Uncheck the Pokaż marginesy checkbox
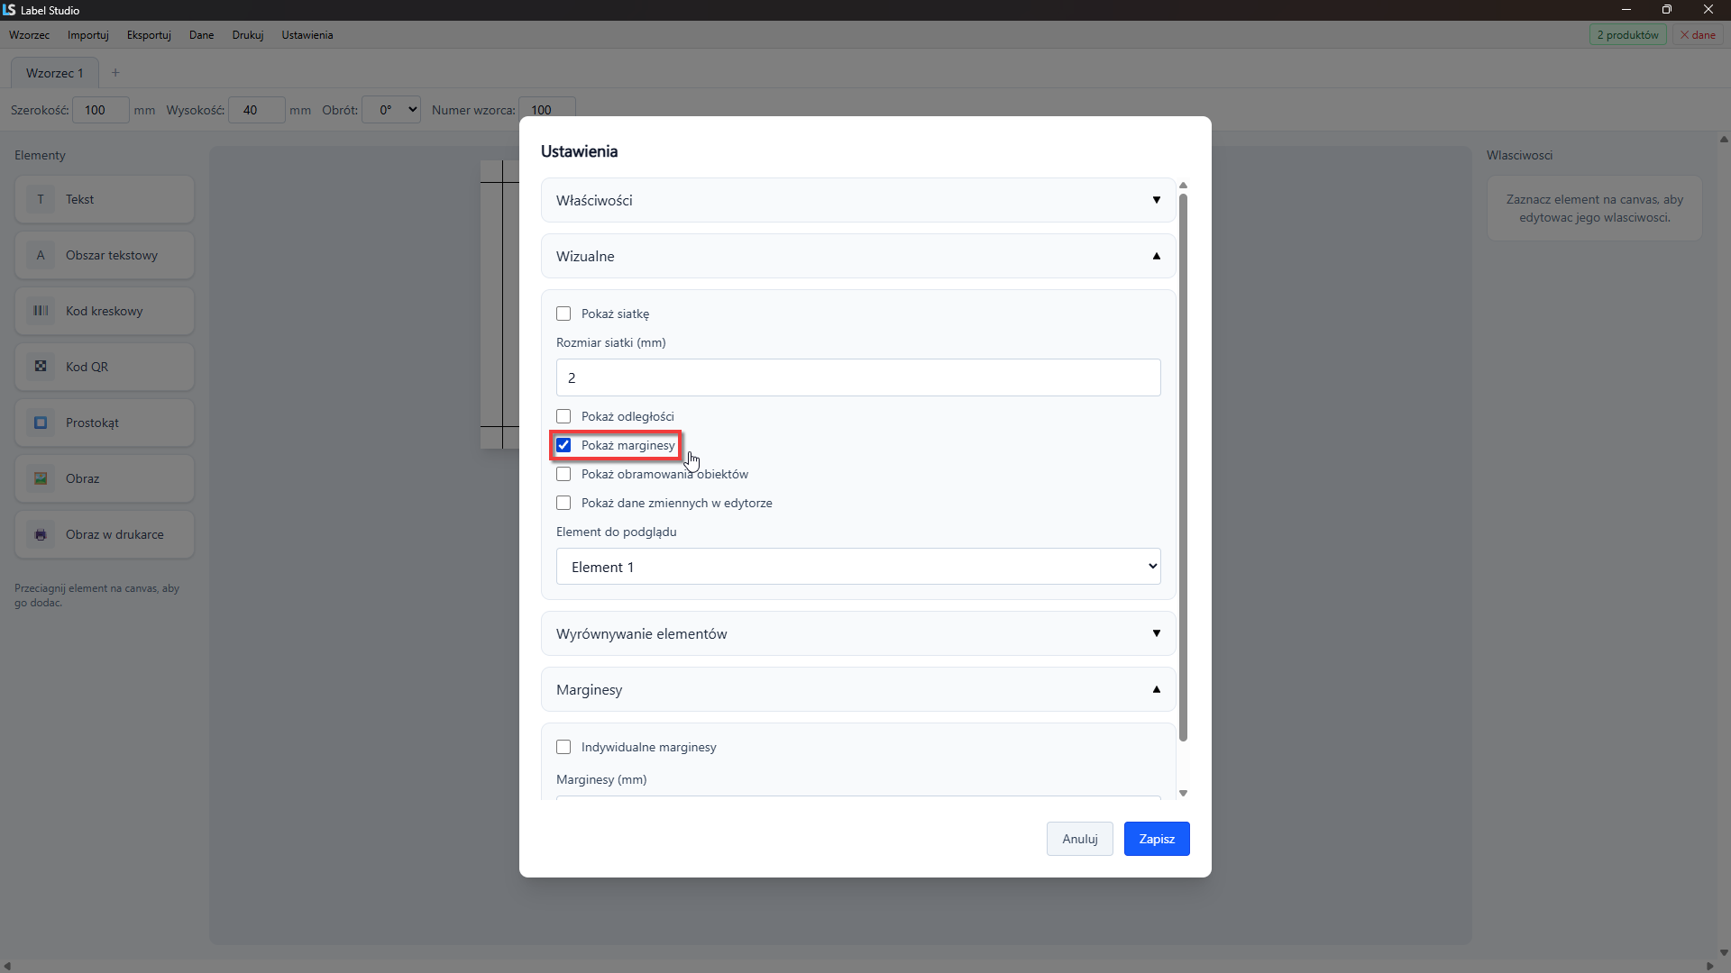1731x973 pixels. tap(563, 445)
